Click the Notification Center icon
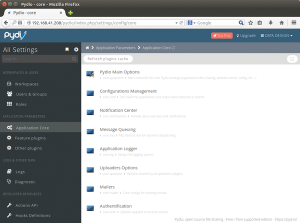Screen dimensions: 300x223 [90, 112]
